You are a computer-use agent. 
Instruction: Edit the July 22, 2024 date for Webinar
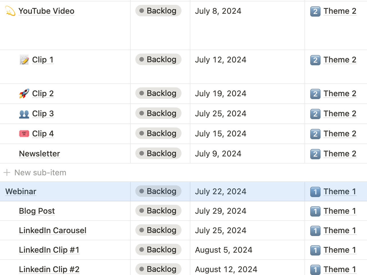pos(220,192)
